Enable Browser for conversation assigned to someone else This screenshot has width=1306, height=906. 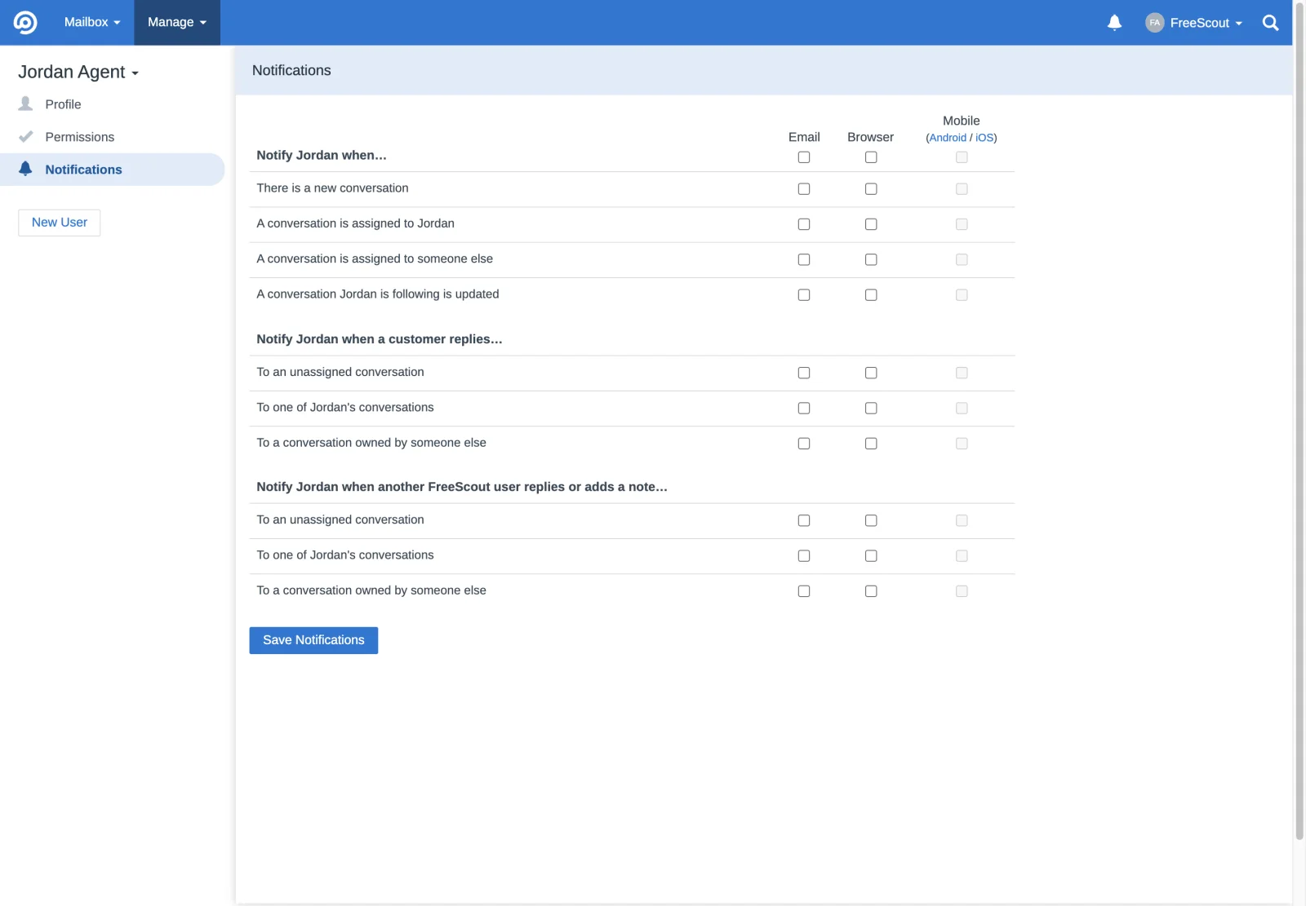[x=871, y=259]
